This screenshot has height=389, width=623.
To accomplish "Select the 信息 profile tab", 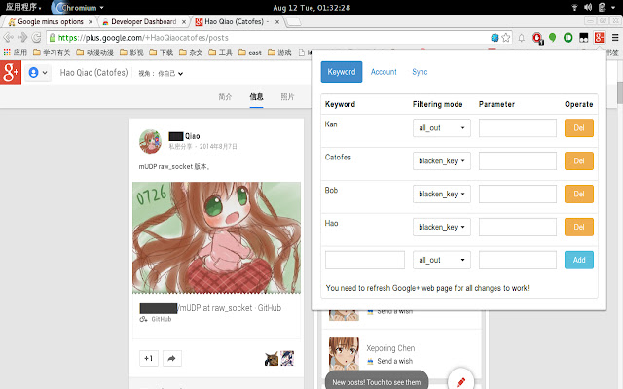I will (256, 97).
